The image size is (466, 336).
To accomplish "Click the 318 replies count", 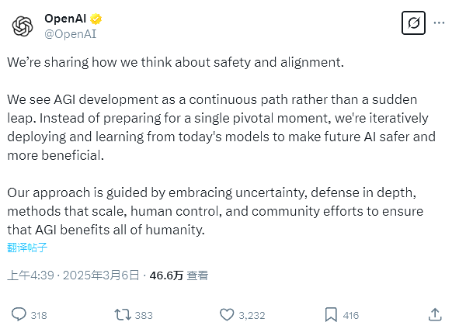I will (x=39, y=315).
